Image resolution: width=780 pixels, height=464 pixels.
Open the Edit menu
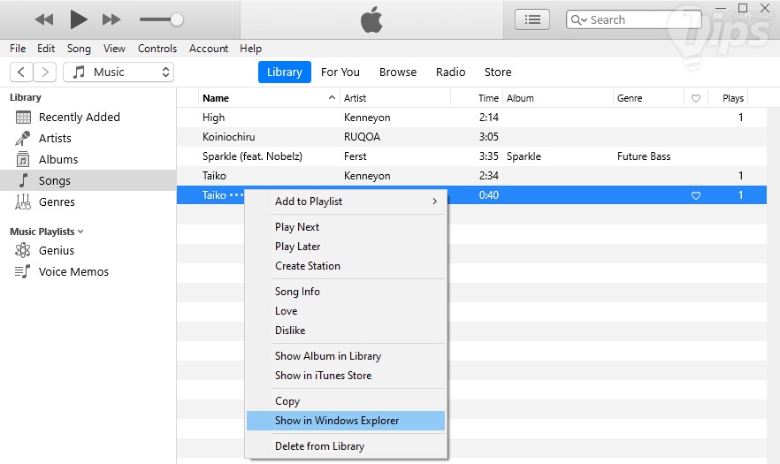pyautogui.click(x=46, y=49)
